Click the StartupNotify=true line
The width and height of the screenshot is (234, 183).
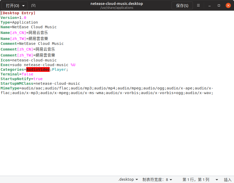point(22,79)
